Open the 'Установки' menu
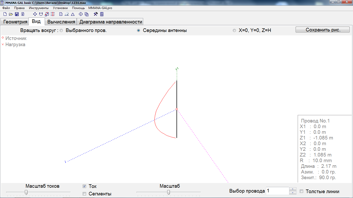The image size is (353, 198). (60, 8)
